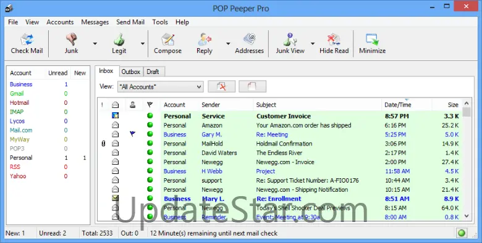The image size is (482, 243).
Task: Open the Accounts menu
Action: point(60,22)
